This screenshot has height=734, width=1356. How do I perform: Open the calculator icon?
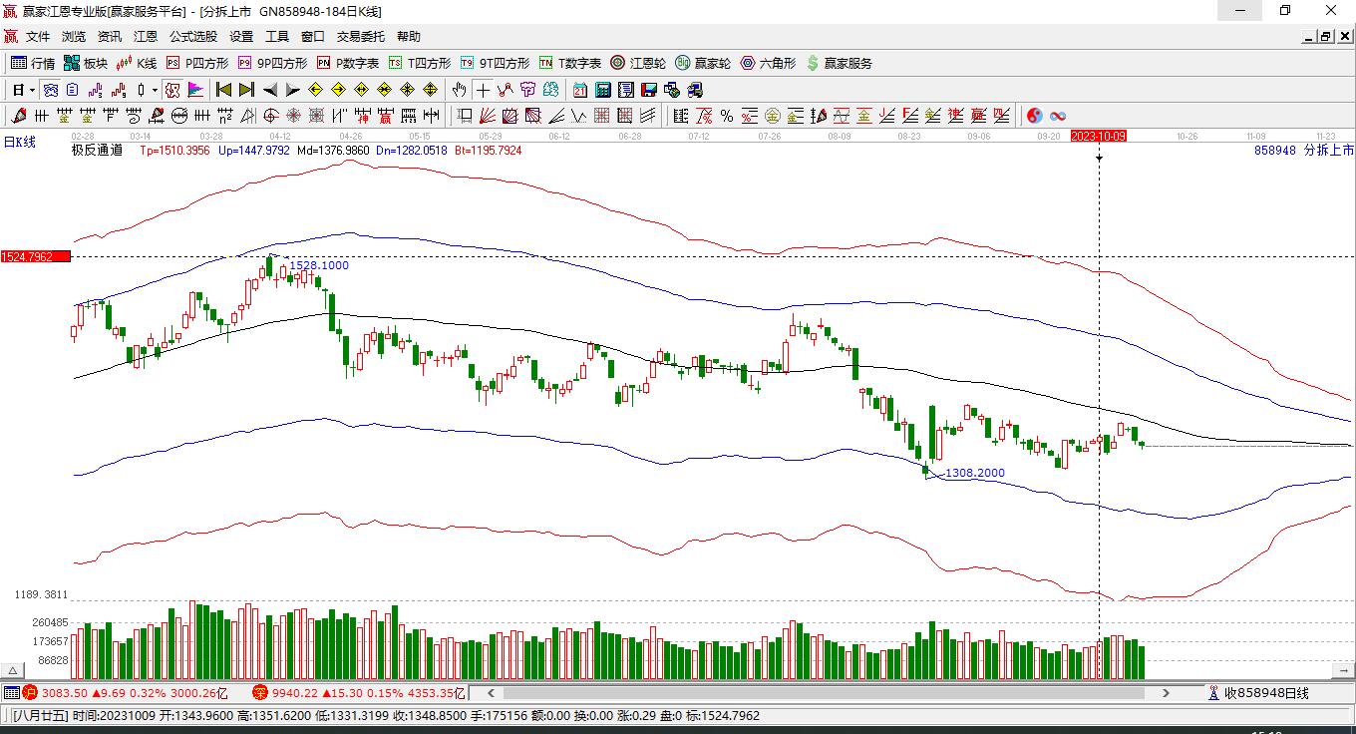point(602,90)
